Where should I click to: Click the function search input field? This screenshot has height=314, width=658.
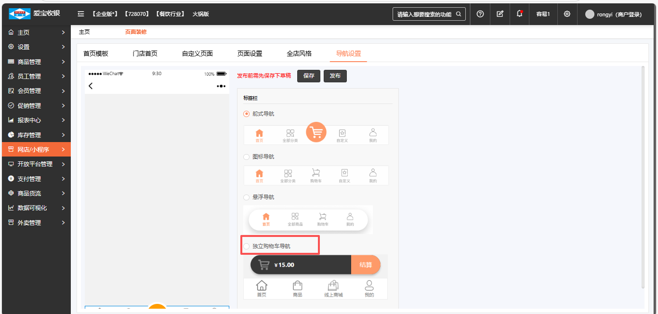(x=424, y=14)
